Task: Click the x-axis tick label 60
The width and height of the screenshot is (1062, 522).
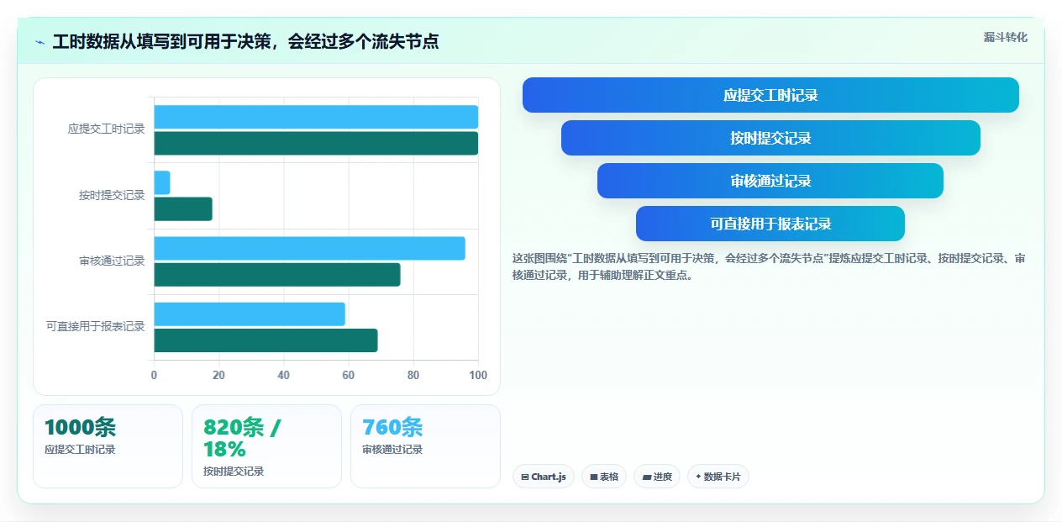Action: coord(349,375)
